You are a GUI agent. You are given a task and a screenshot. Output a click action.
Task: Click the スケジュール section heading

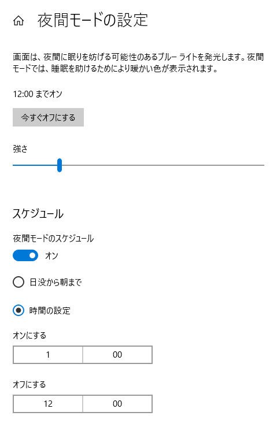[38, 214]
